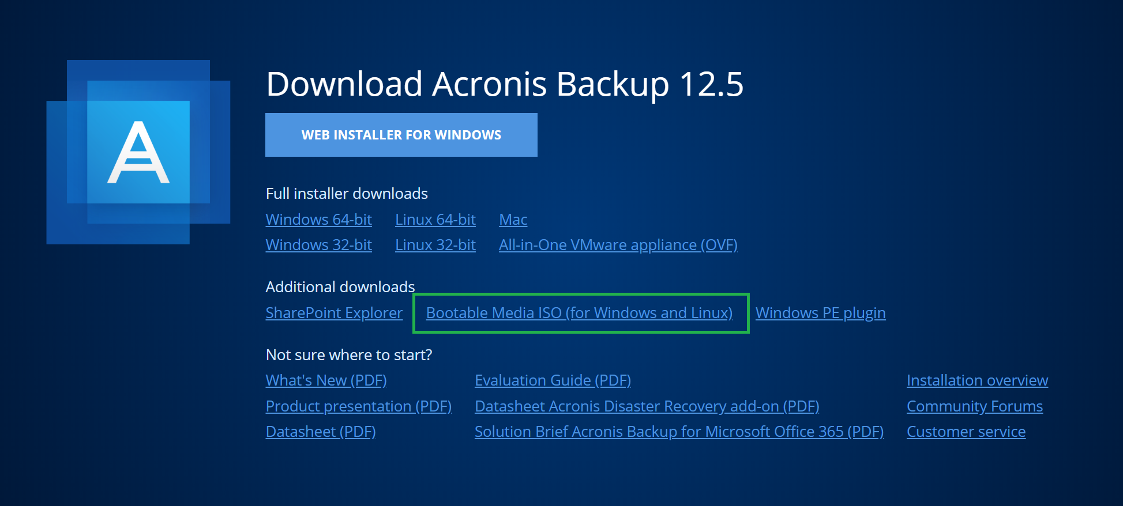This screenshot has width=1123, height=506.
Task: Open the Evaluation Guide PDF
Action: (552, 380)
